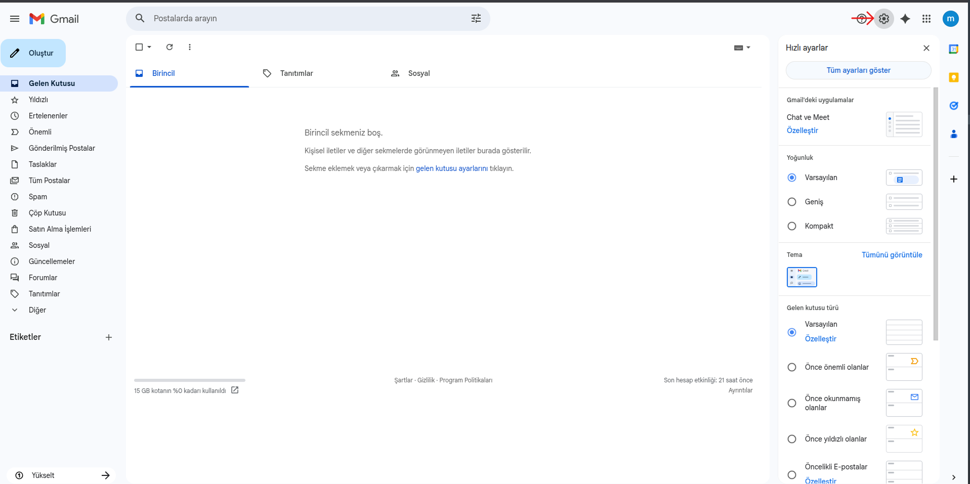Open the more options three-dot menu
The width and height of the screenshot is (970, 484).
[x=190, y=47]
